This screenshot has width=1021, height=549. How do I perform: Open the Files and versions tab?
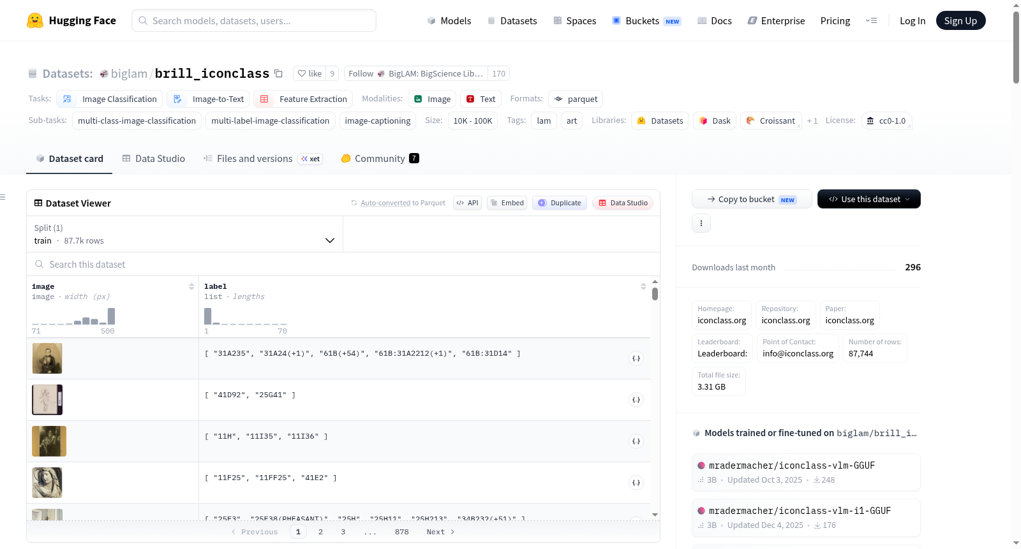(x=263, y=159)
